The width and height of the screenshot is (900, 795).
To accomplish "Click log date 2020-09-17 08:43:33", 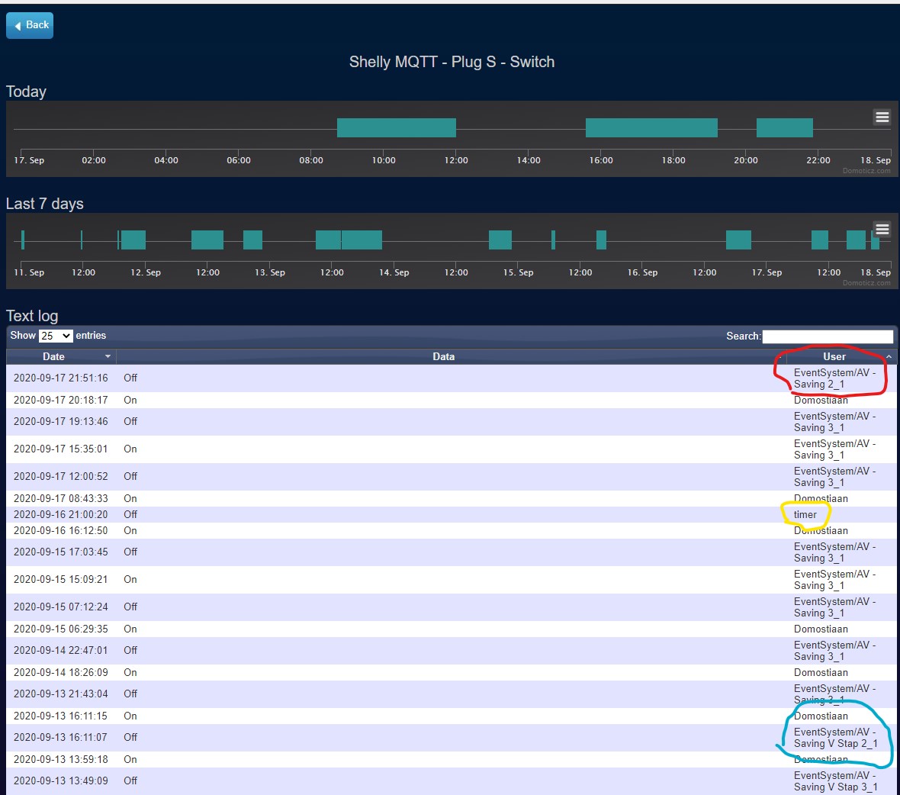I will pyautogui.click(x=61, y=498).
